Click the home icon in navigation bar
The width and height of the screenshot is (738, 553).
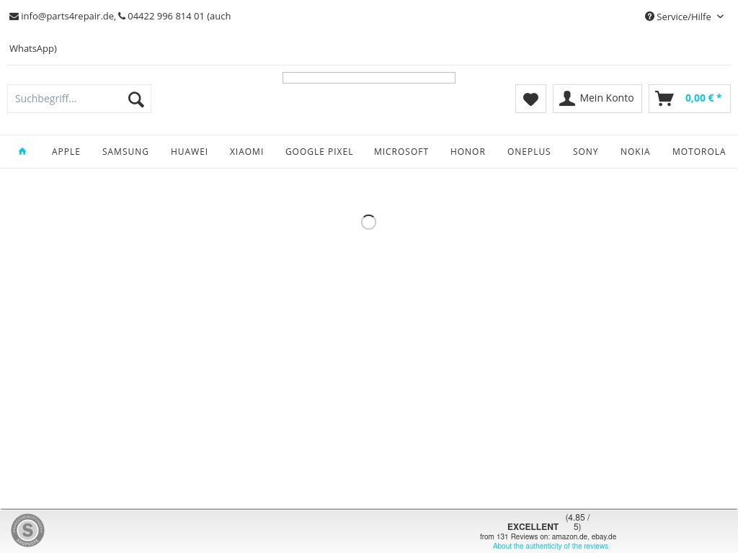[22, 151]
